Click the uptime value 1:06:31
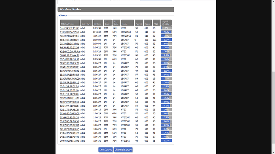The image size is (275, 154). click(97, 141)
